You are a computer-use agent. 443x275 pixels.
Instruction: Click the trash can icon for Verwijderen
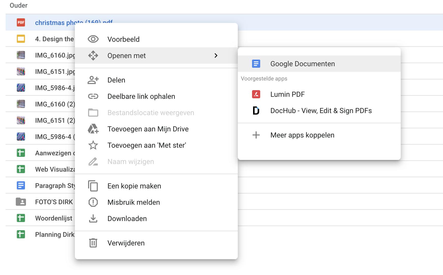93,243
